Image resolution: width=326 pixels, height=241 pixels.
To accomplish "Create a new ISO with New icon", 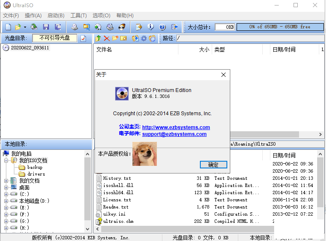I will coord(8,27).
